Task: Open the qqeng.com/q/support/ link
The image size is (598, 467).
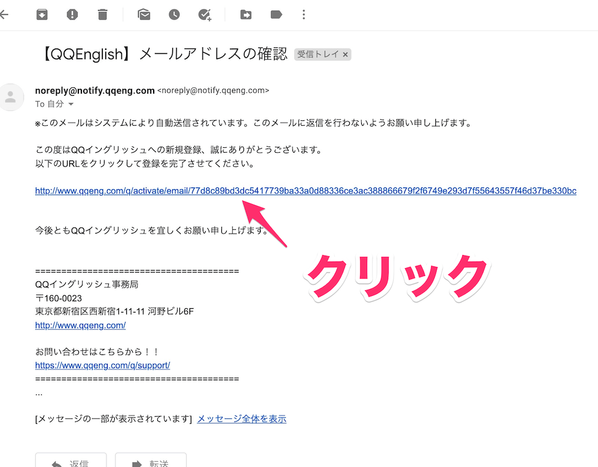Action: click(x=103, y=365)
